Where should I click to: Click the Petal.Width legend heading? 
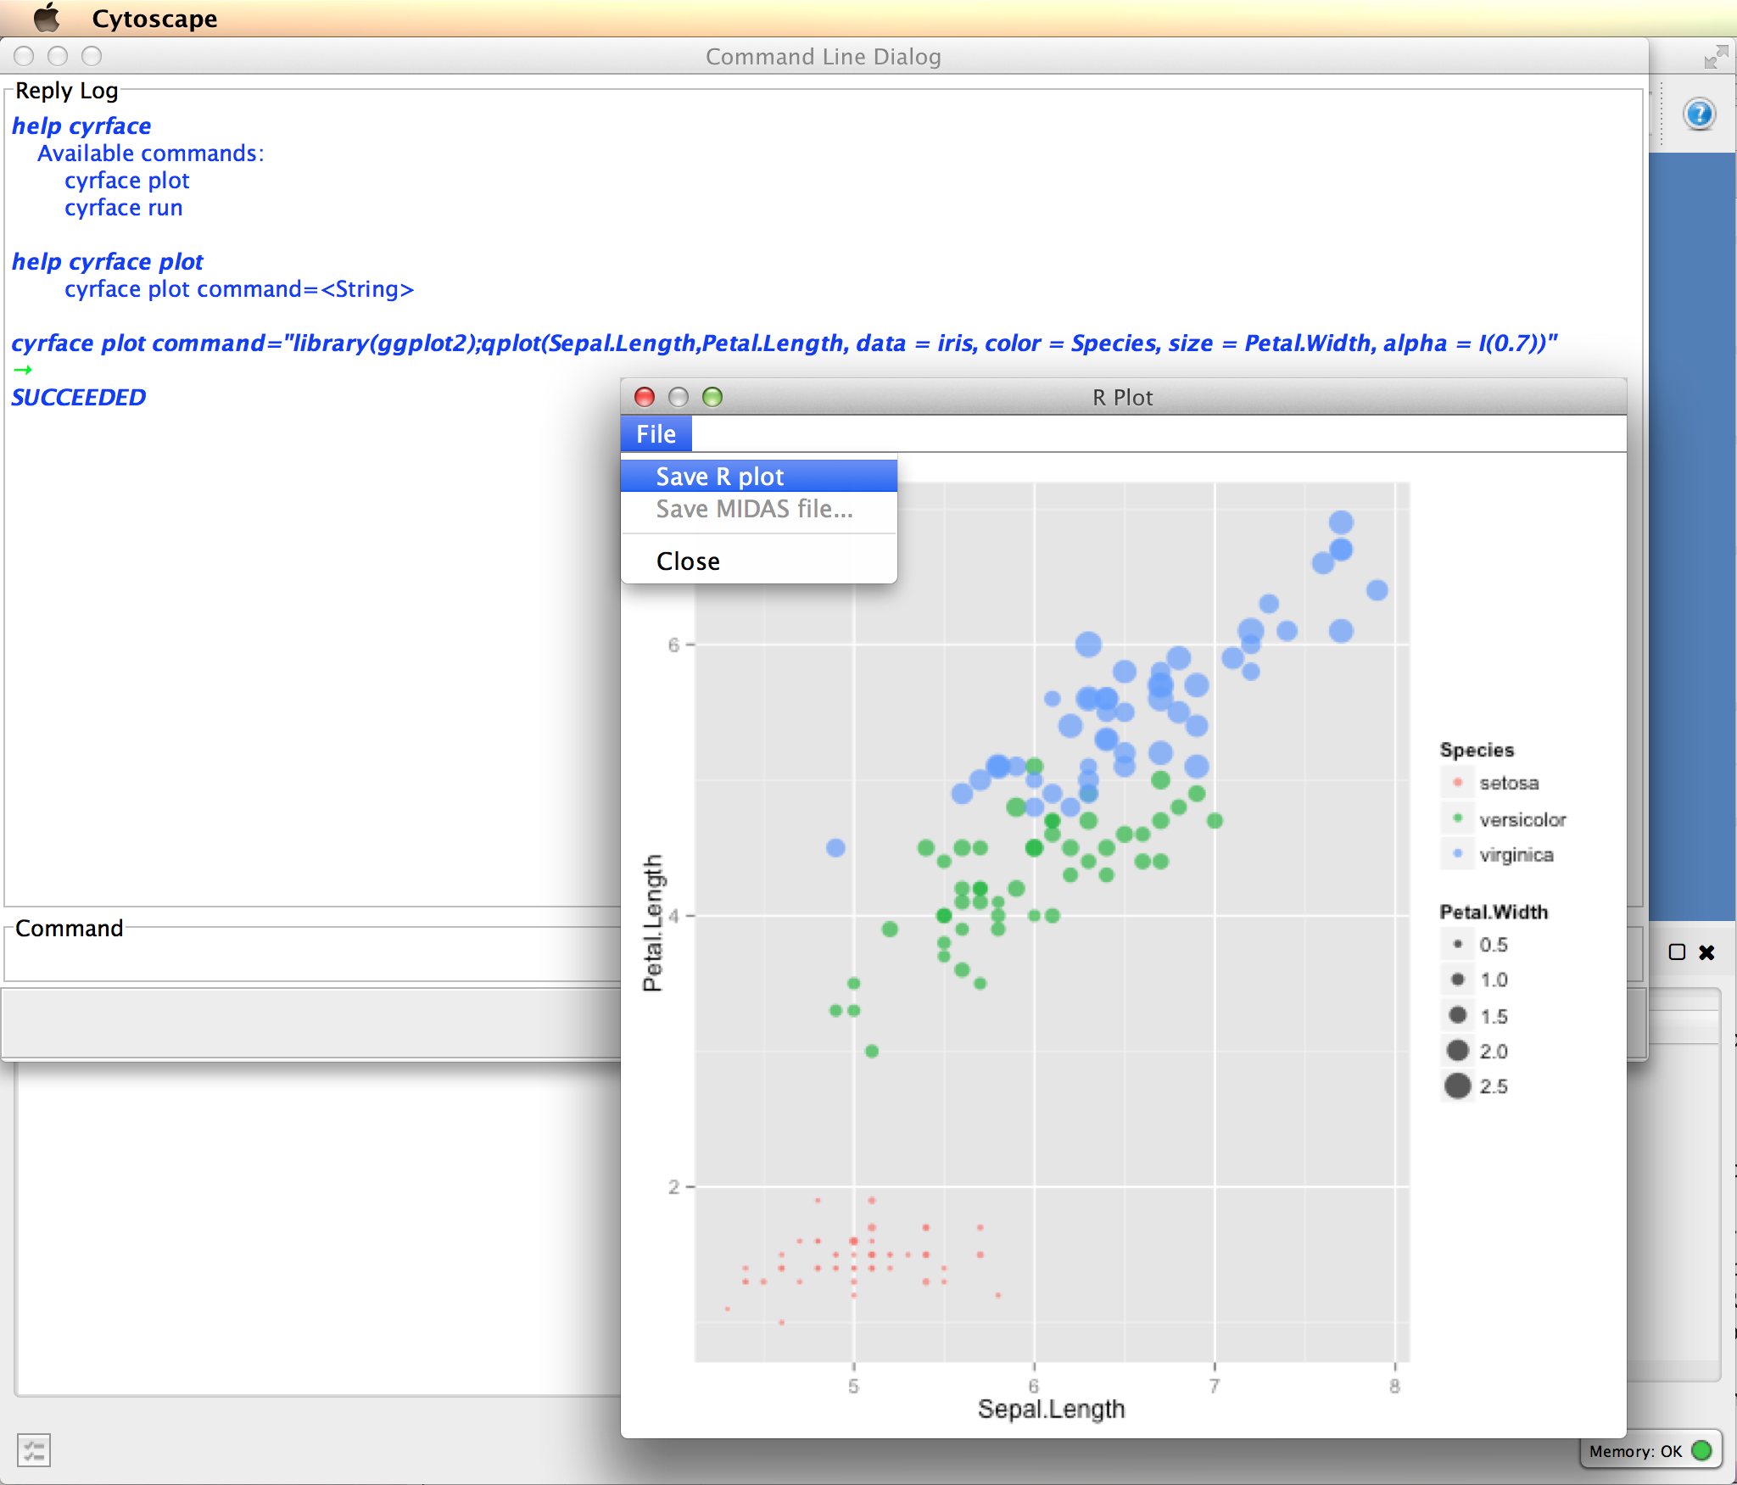[x=1494, y=912]
